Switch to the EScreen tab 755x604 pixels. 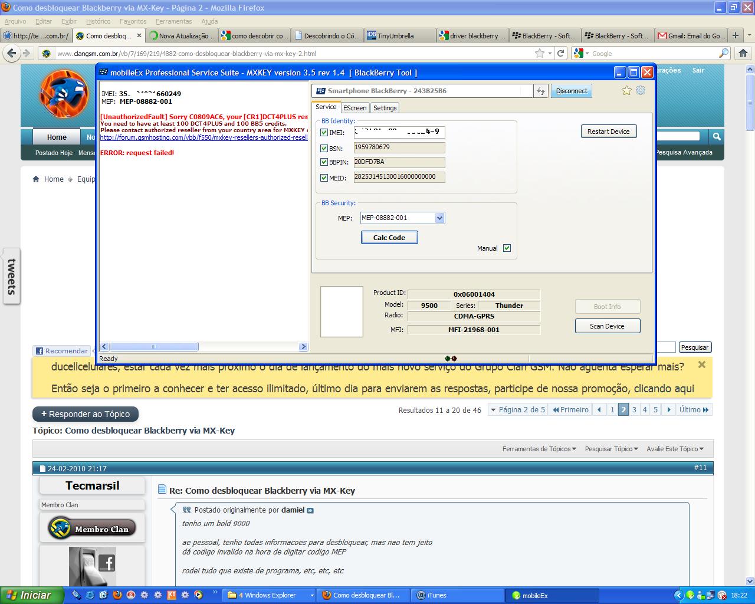coord(355,108)
